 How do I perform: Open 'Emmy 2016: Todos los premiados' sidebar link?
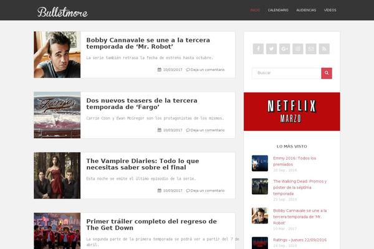pyautogui.click(x=295, y=161)
